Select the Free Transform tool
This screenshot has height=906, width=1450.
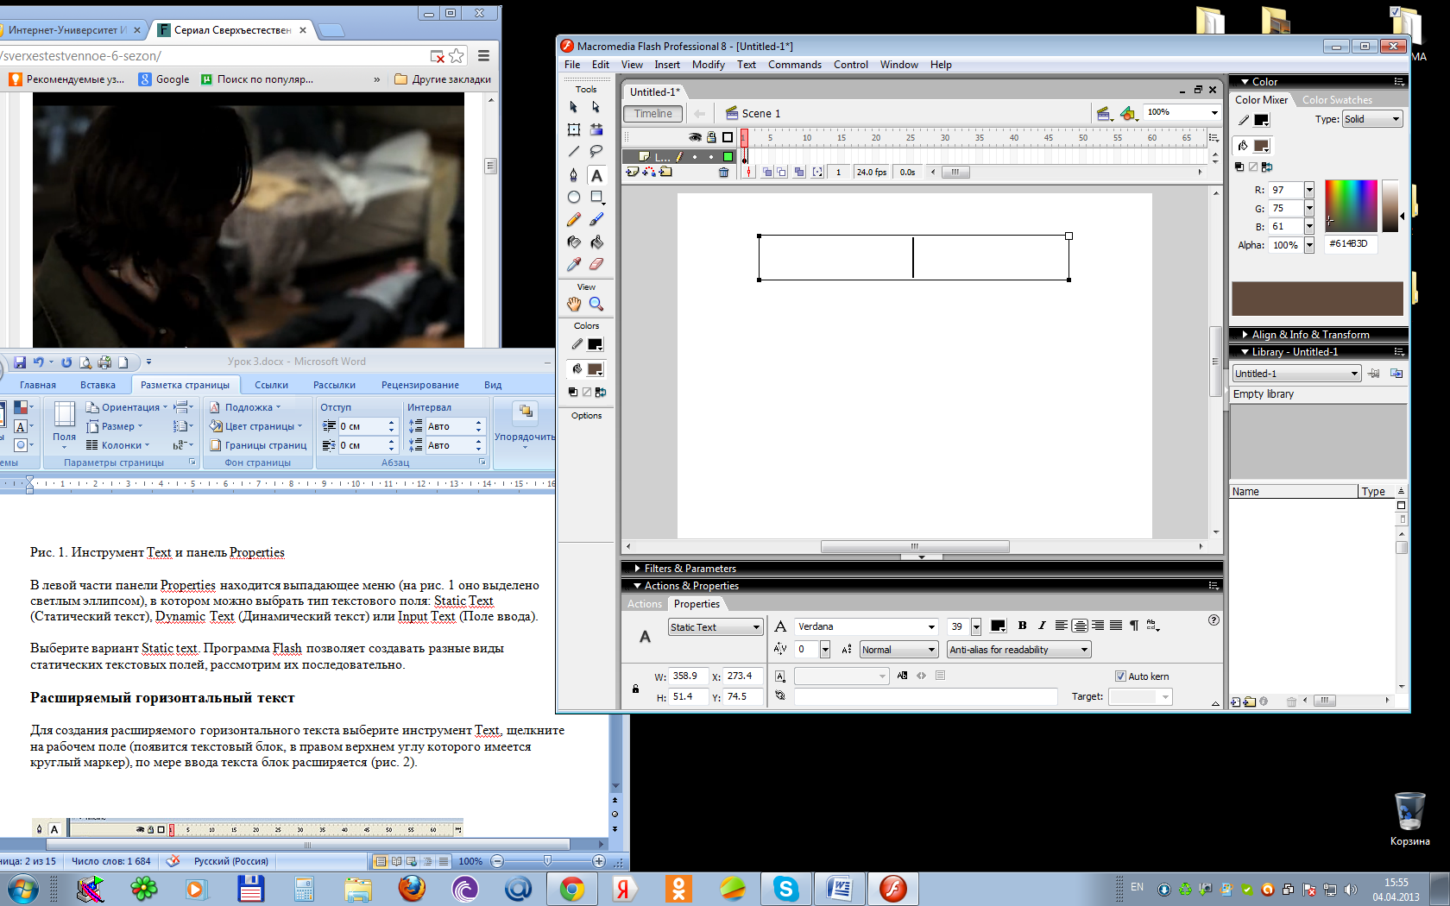coord(573,129)
